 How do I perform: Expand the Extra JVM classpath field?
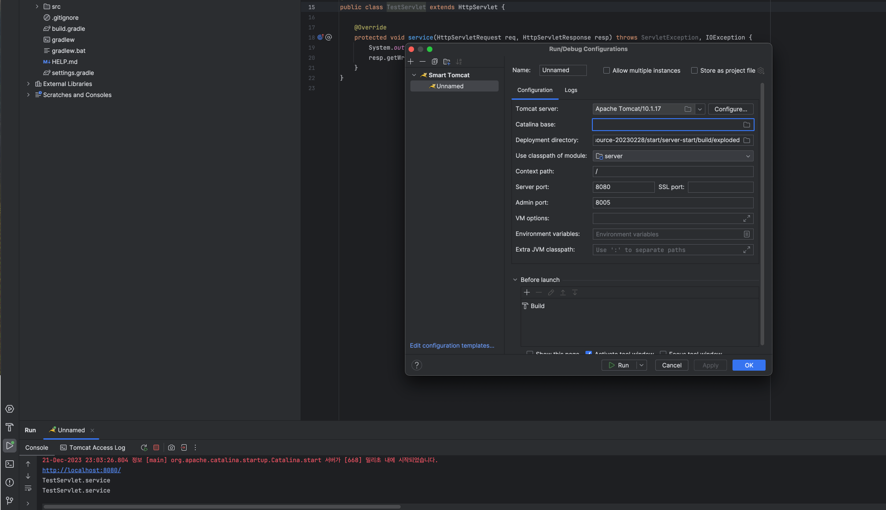[x=747, y=250]
